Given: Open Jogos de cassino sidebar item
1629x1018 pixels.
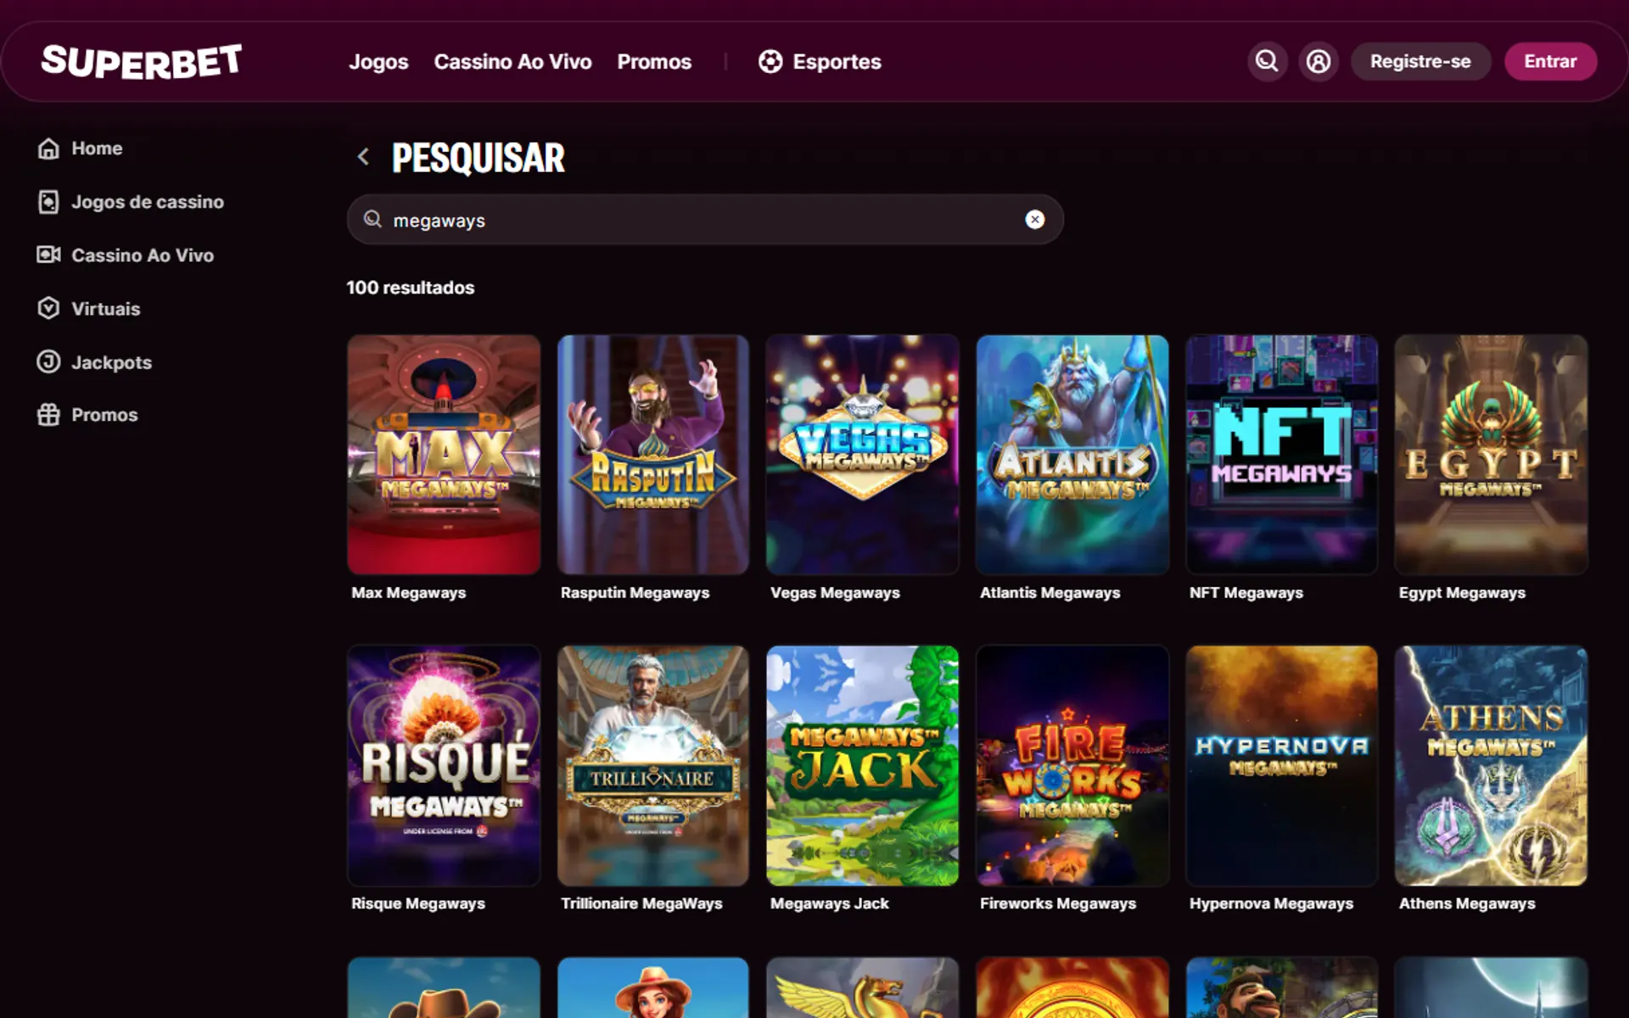Looking at the screenshot, I should pyautogui.click(x=147, y=202).
